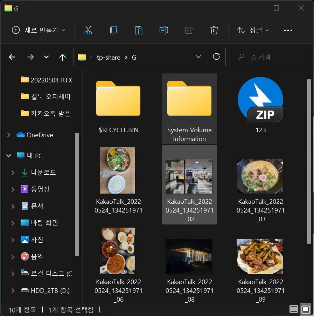The width and height of the screenshot is (314, 316).
Task: Click the Share icon
Action: 189,30
